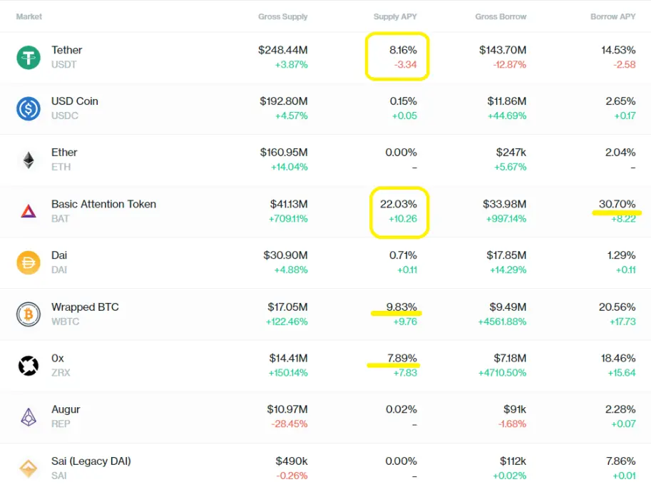651x492 pixels.
Task: Open the Augur market name
Action: pyautogui.click(x=66, y=410)
